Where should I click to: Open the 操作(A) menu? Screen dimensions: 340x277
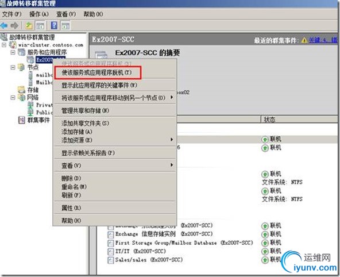coord(39,14)
